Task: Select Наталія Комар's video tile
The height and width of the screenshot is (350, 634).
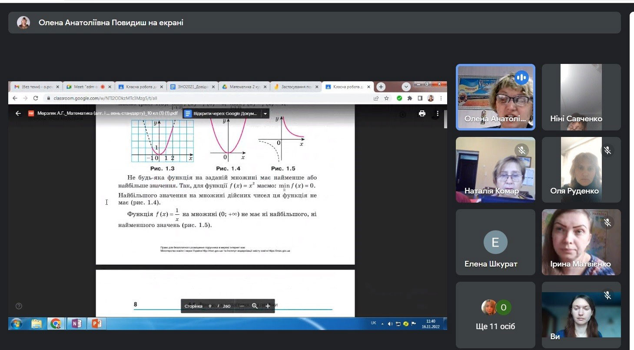Action: (x=495, y=170)
